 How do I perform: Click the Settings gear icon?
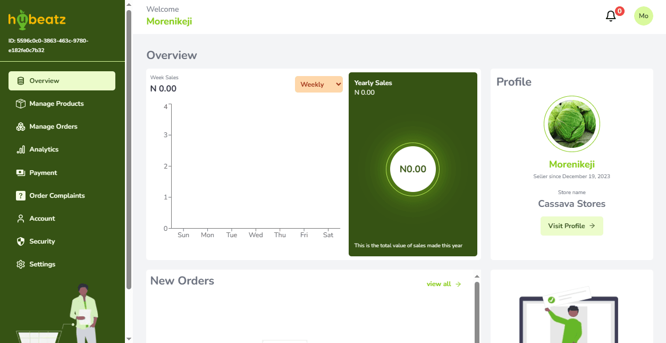(21, 264)
